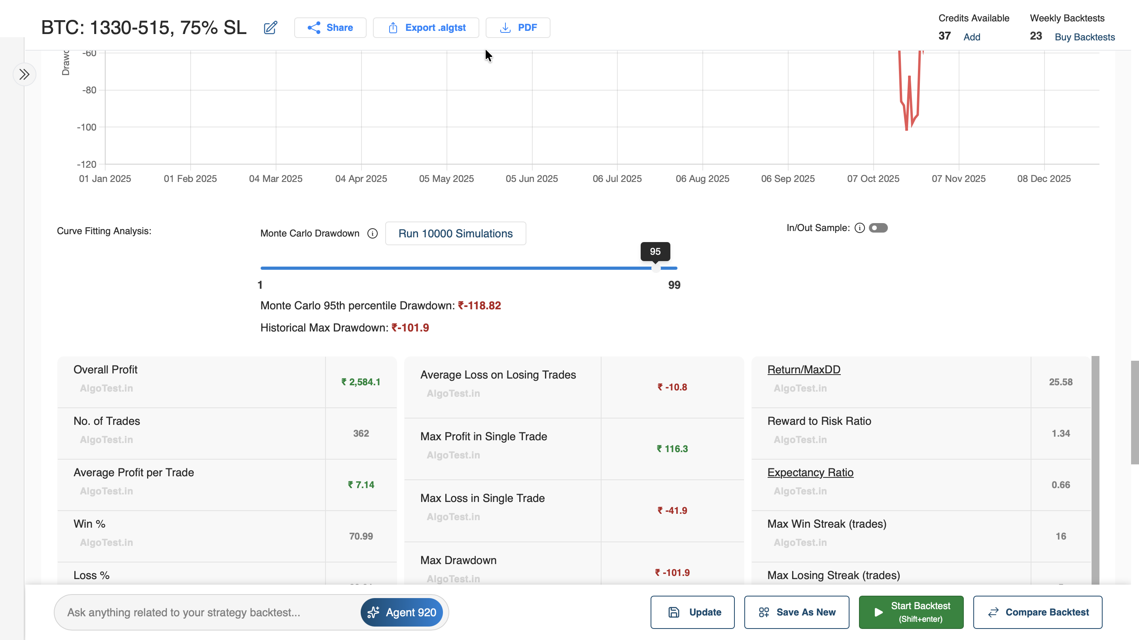Export strategy as .algtst file
Screen dimensions: 1139x640
(x=426, y=28)
